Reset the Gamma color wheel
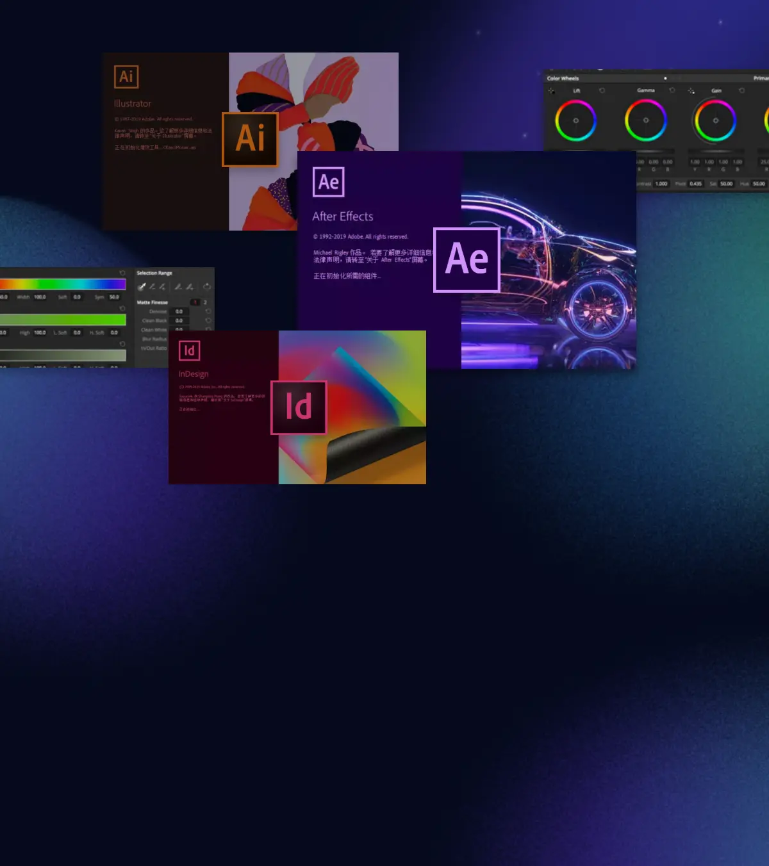Image resolution: width=769 pixels, height=866 pixels. pos(672,90)
